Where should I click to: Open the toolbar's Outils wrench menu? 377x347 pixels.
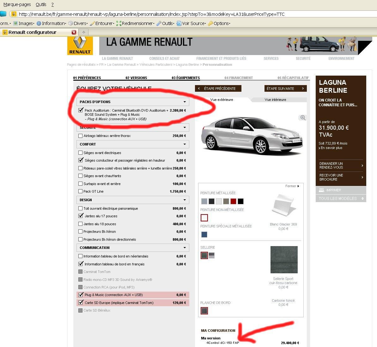tap(165, 23)
